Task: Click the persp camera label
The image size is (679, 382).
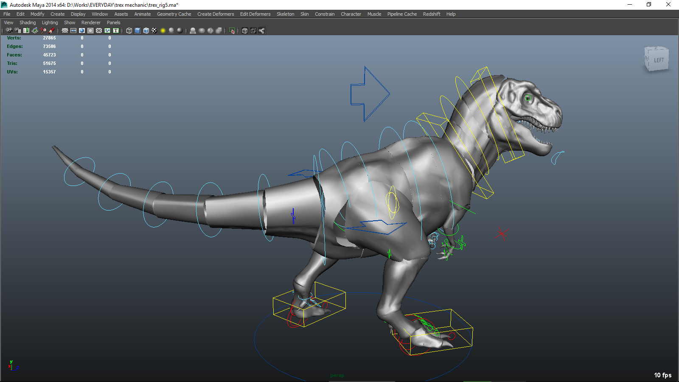Action: click(337, 375)
